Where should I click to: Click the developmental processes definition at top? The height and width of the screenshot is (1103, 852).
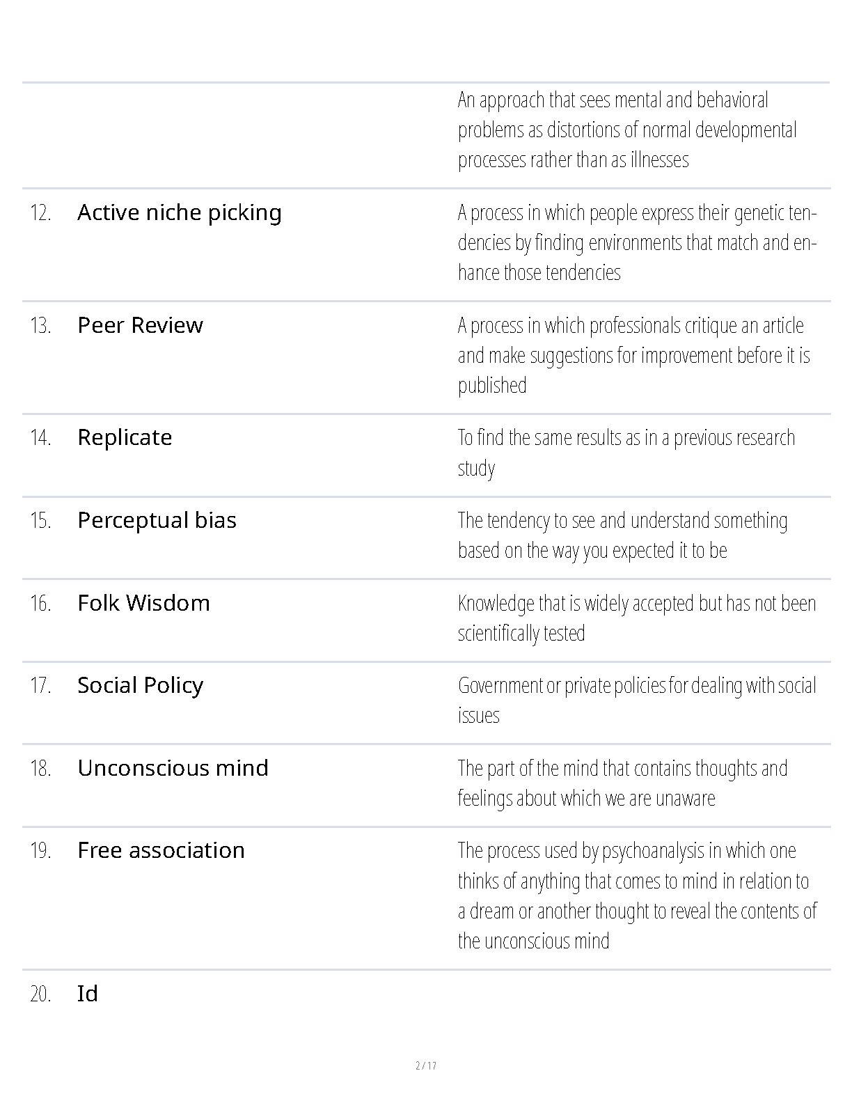pyautogui.click(x=626, y=130)
